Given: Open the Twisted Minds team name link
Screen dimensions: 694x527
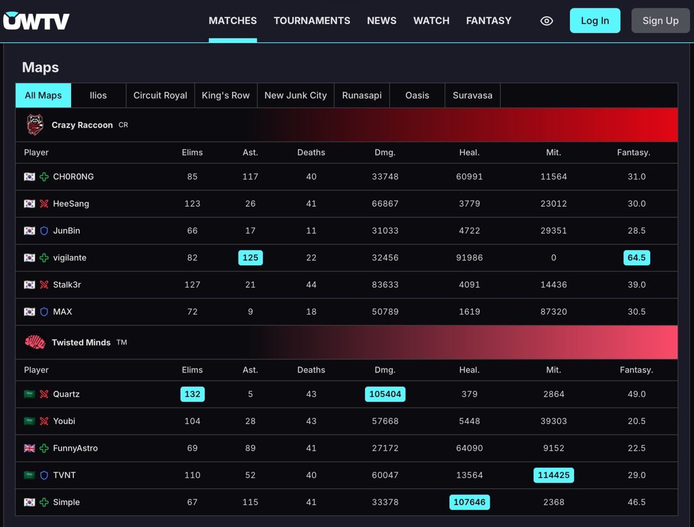Looking at the screenshot, I should pos(81,342).
